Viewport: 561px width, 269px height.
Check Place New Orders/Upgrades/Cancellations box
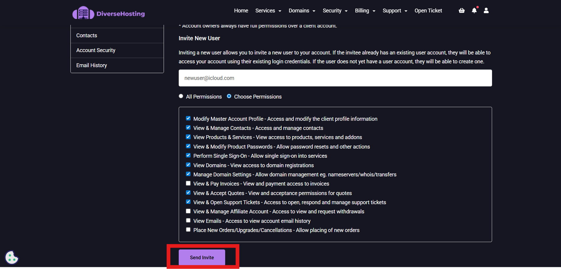pos(188,230)
